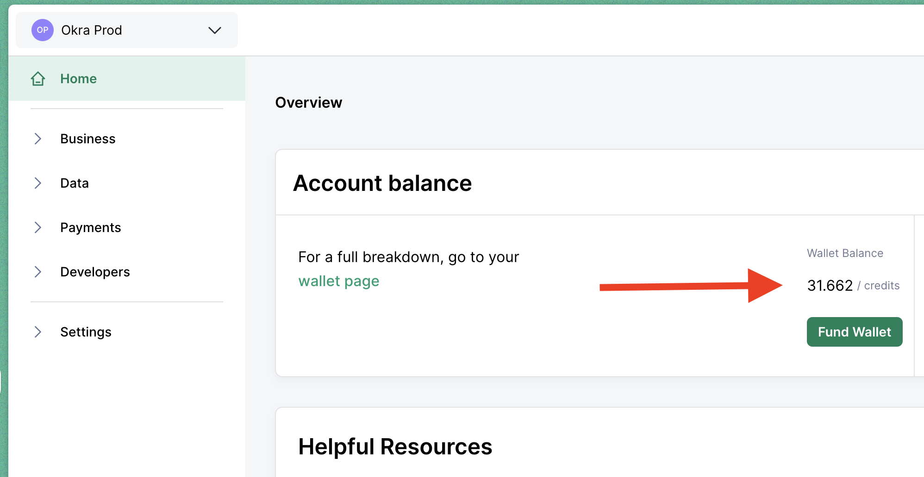This screenshot has width=924, height=477.
Task: Follow the wallet page link
Action: tap(339, 281)
